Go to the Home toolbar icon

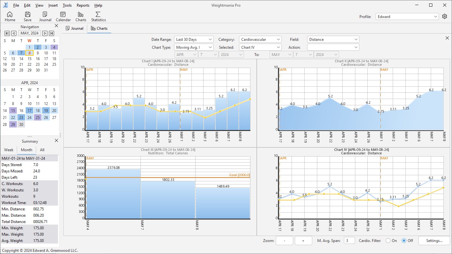(x=10, y=16)
